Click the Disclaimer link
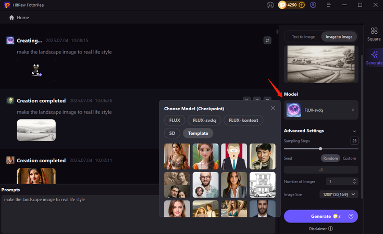Viewport: 383px width, 234px height. point(318,229)
